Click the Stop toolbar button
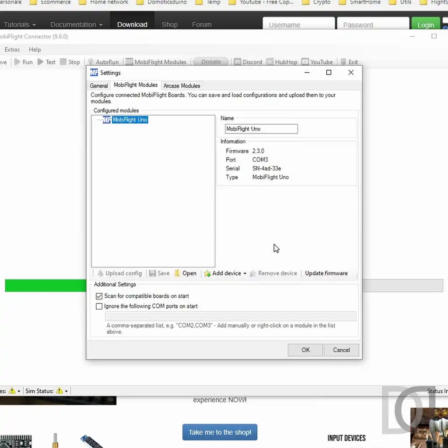The image size is (448, 448). (x=70, y=62)
